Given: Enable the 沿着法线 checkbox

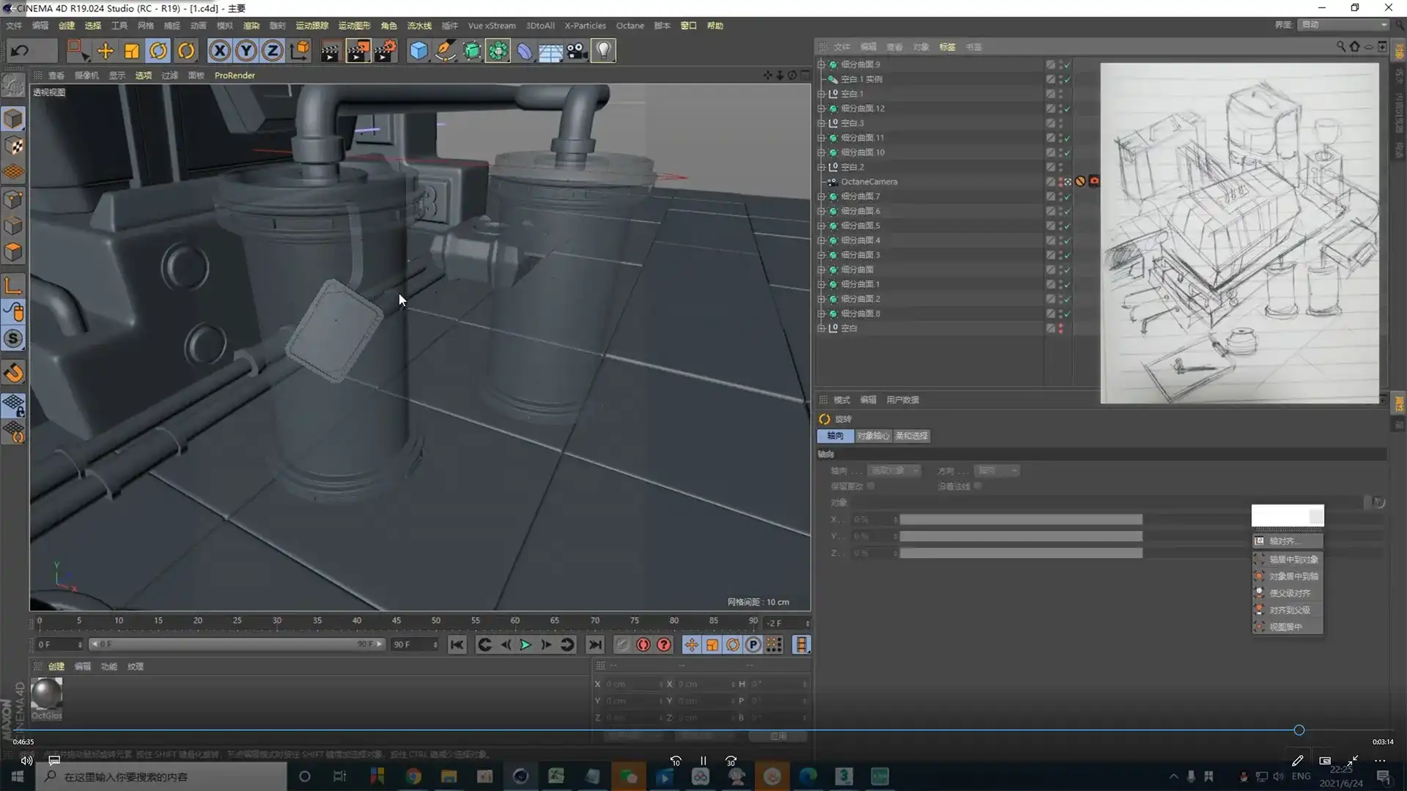Looking at the screenshot, I should coord(978,486).
